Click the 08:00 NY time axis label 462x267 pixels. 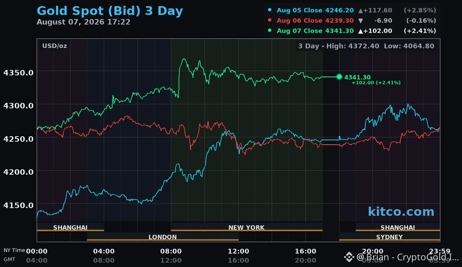[171, 251]
